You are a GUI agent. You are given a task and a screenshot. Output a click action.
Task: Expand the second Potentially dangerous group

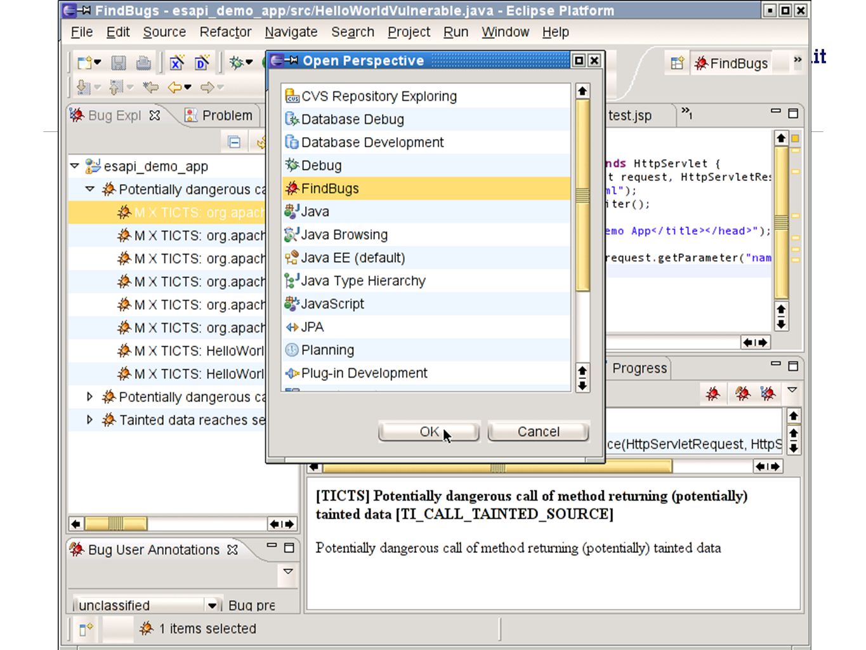click(89, 397)
